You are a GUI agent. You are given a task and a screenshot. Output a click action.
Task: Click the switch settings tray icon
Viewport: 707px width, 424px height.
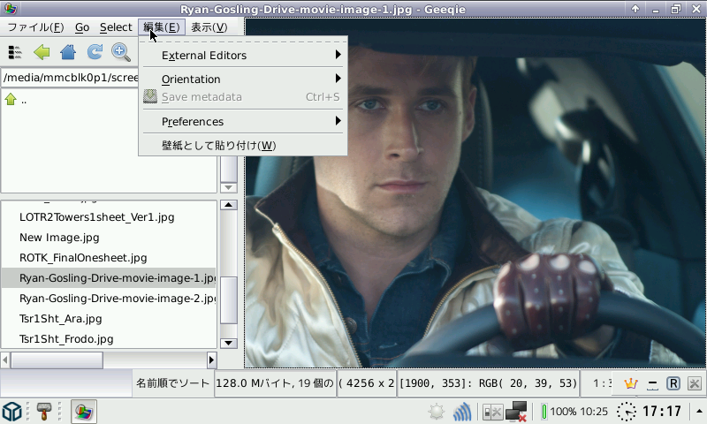tap(492, 412)
